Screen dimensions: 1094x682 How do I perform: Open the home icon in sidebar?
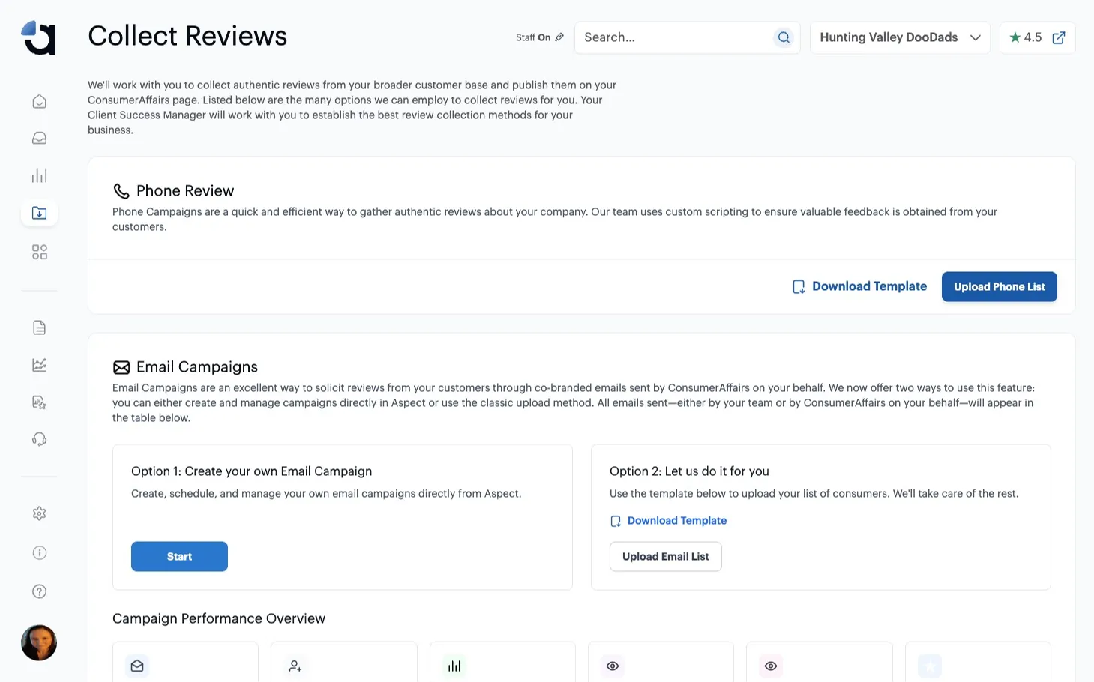pyautogui.click(x=40, y=101)
